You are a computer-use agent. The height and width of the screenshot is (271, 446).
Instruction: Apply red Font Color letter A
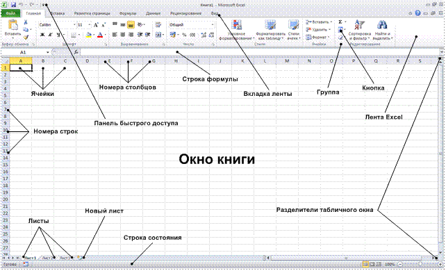(100, 35)
